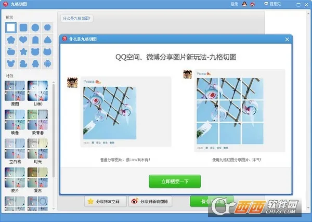Click the QQ penguin login icon in title bar
This screenshot has width=312, height=222.
[x=244, y=4]
